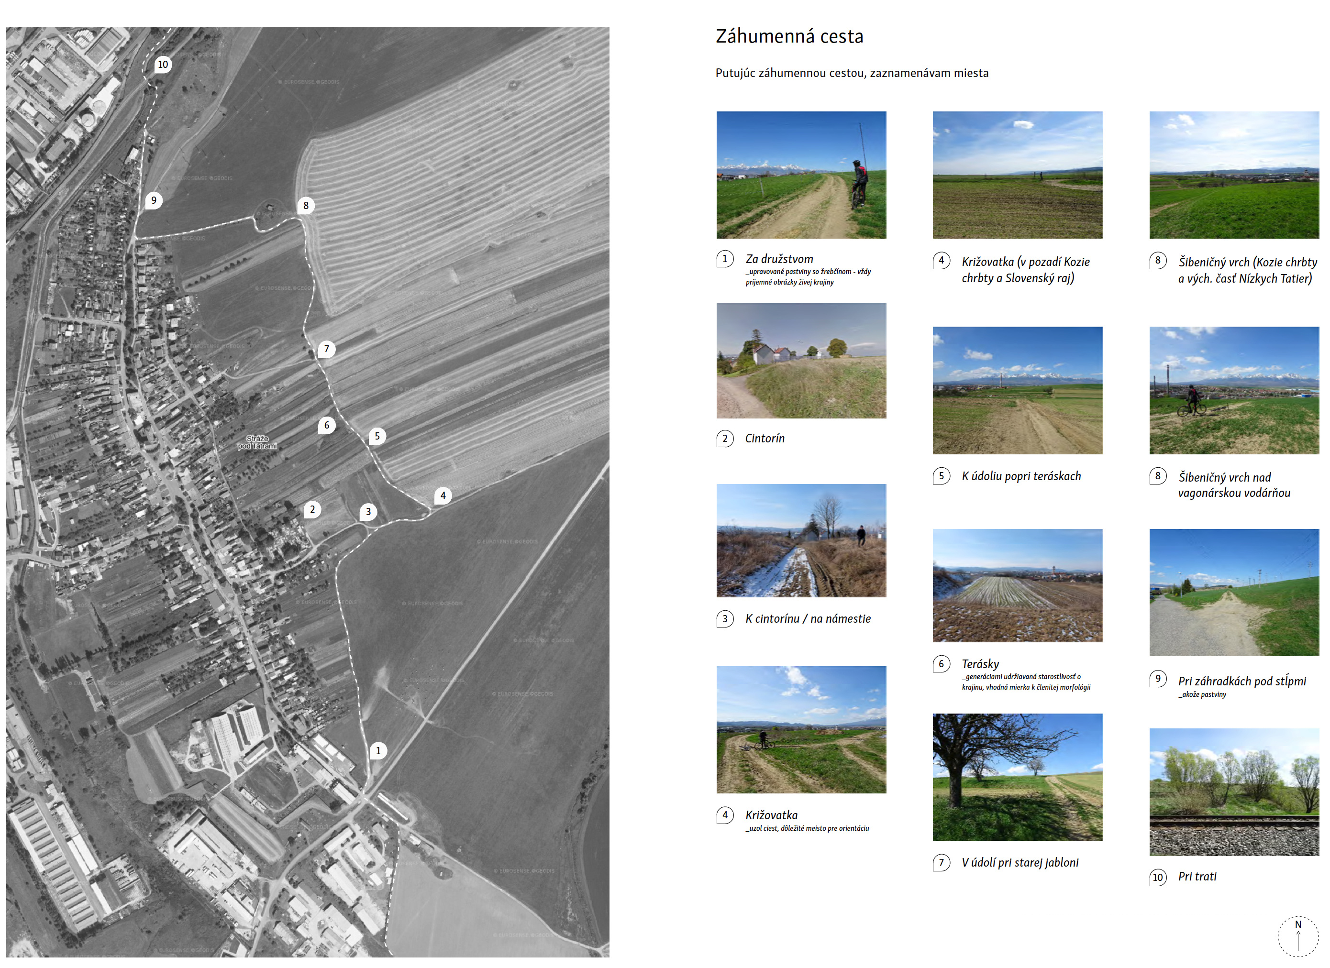The height and width of the screenshot is (968, 1330).
Task: Click map marker number 6
Action: click(x=327, y=425)
